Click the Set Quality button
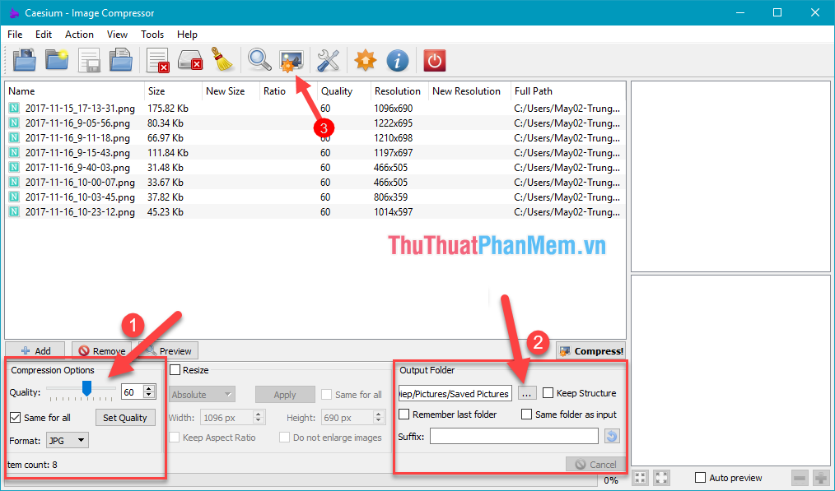This screenshot has height=491, width=835. [x=125, y=417]
